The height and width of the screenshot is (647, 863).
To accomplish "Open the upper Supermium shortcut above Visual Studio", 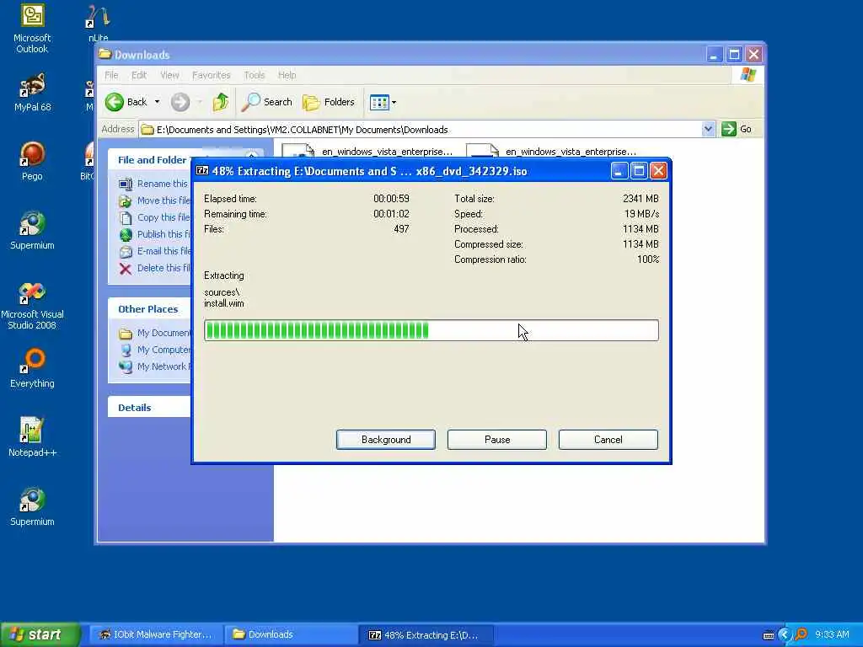I will point(32,230).
